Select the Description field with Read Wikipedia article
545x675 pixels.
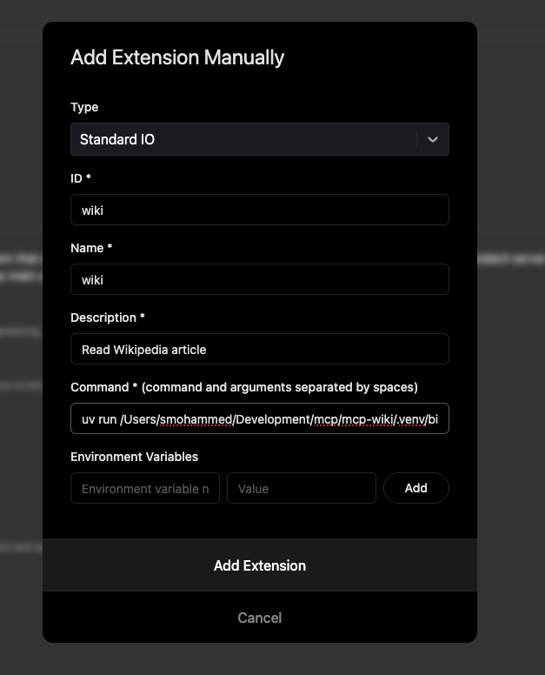pos(259,349)
